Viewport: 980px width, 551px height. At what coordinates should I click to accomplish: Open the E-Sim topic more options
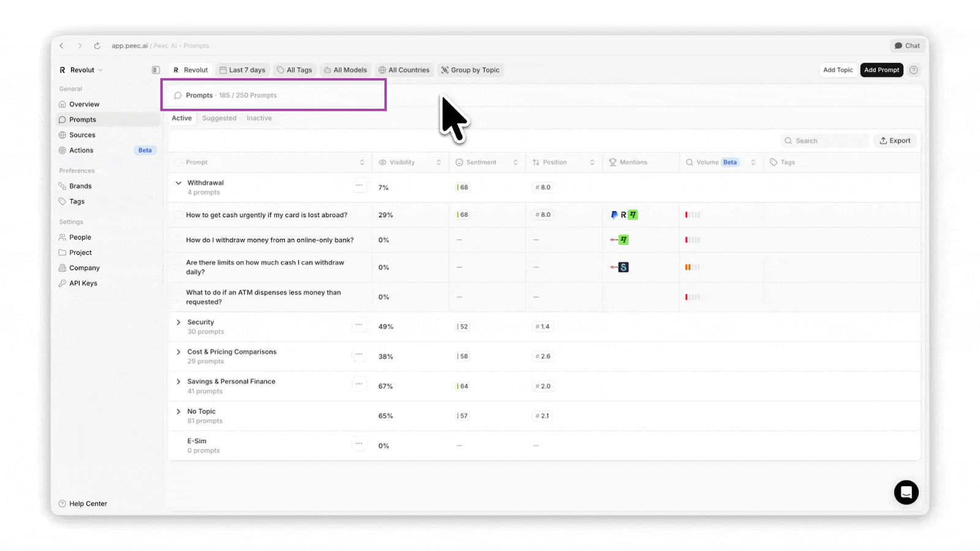click(359, 444)
